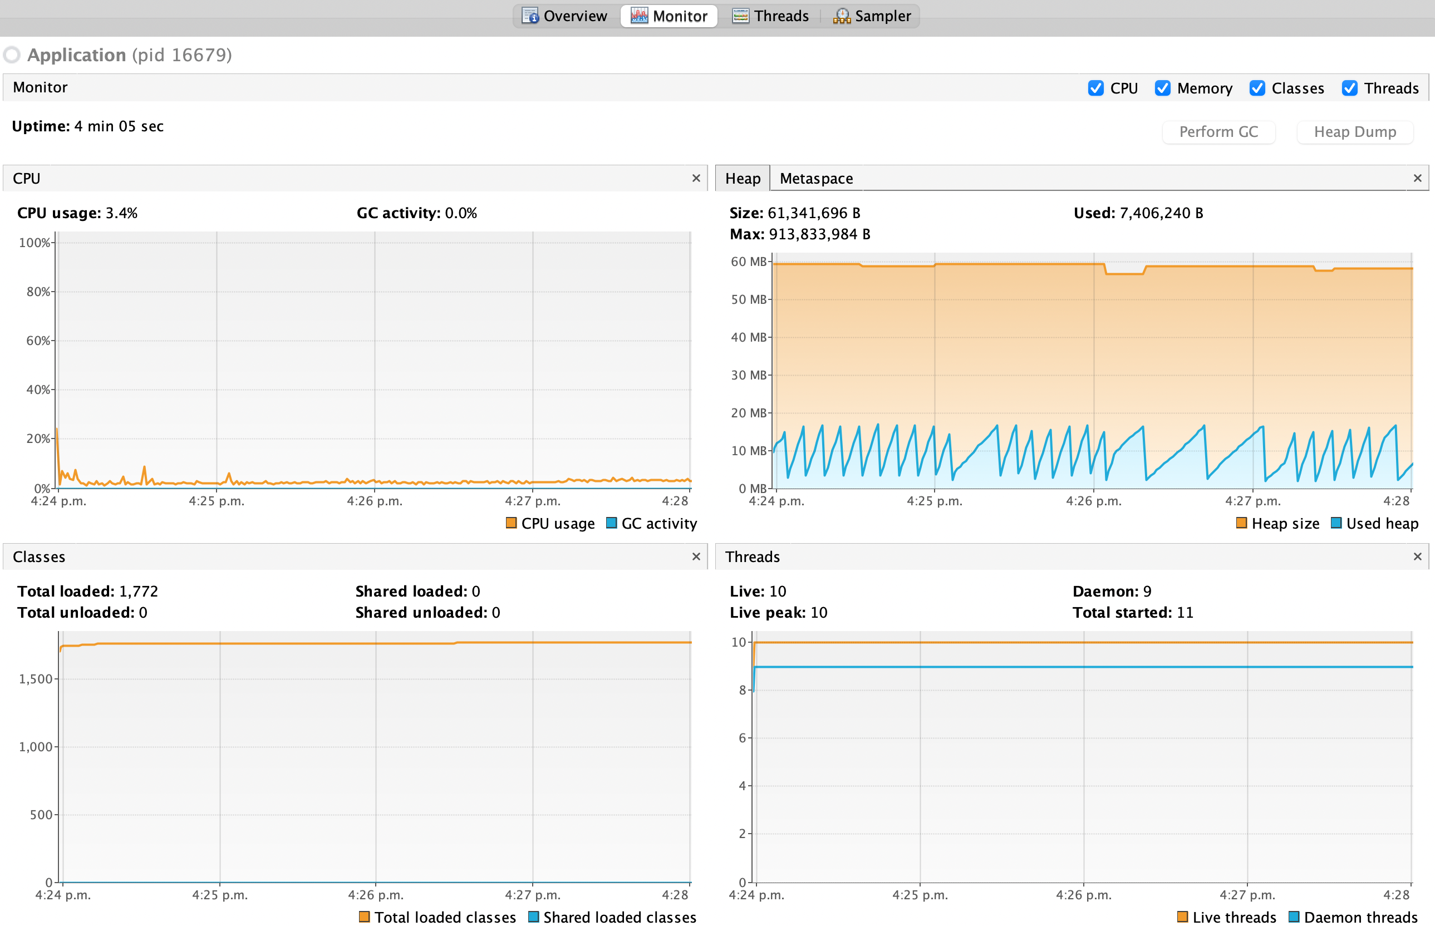Click the Heap size legend icon

(1241, 523)
